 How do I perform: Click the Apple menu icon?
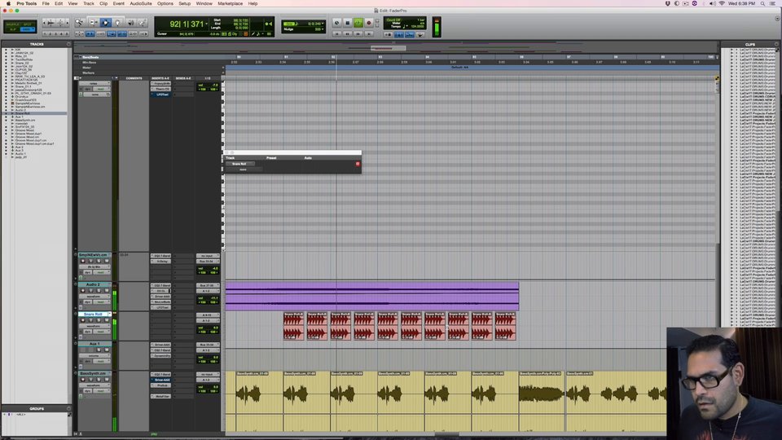(x=8, y=3)
